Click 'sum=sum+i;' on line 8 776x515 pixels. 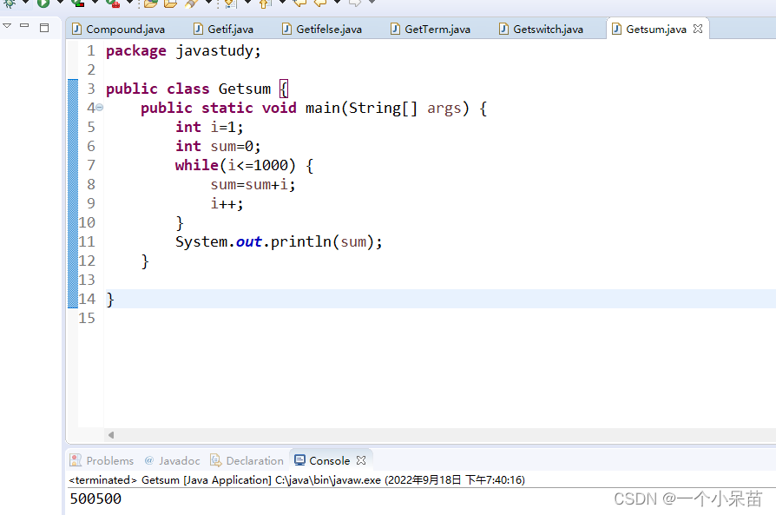click(x=253, y=185)
